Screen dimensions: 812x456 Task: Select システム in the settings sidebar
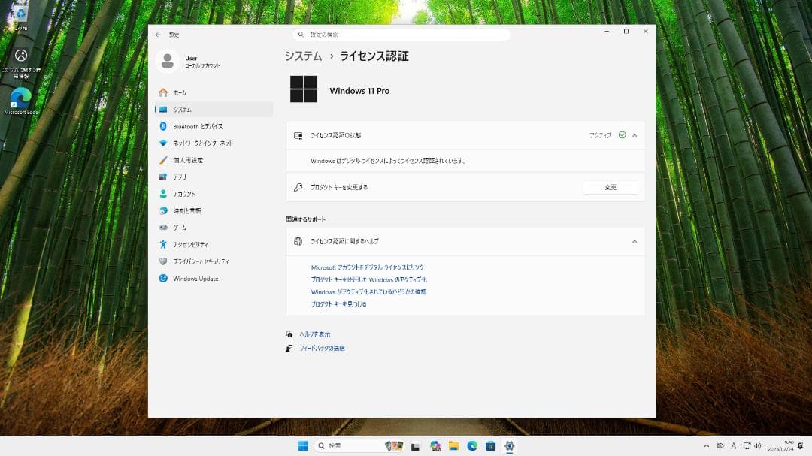tap(214, 109)
